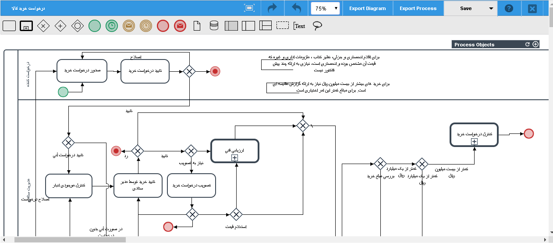Select the plain Task shape tool

click(9, 26)
